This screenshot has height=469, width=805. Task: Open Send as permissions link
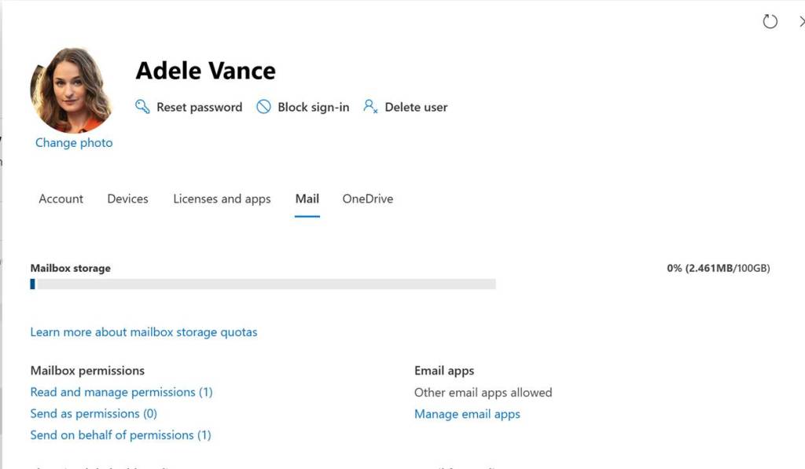click(x=94, y=413)
